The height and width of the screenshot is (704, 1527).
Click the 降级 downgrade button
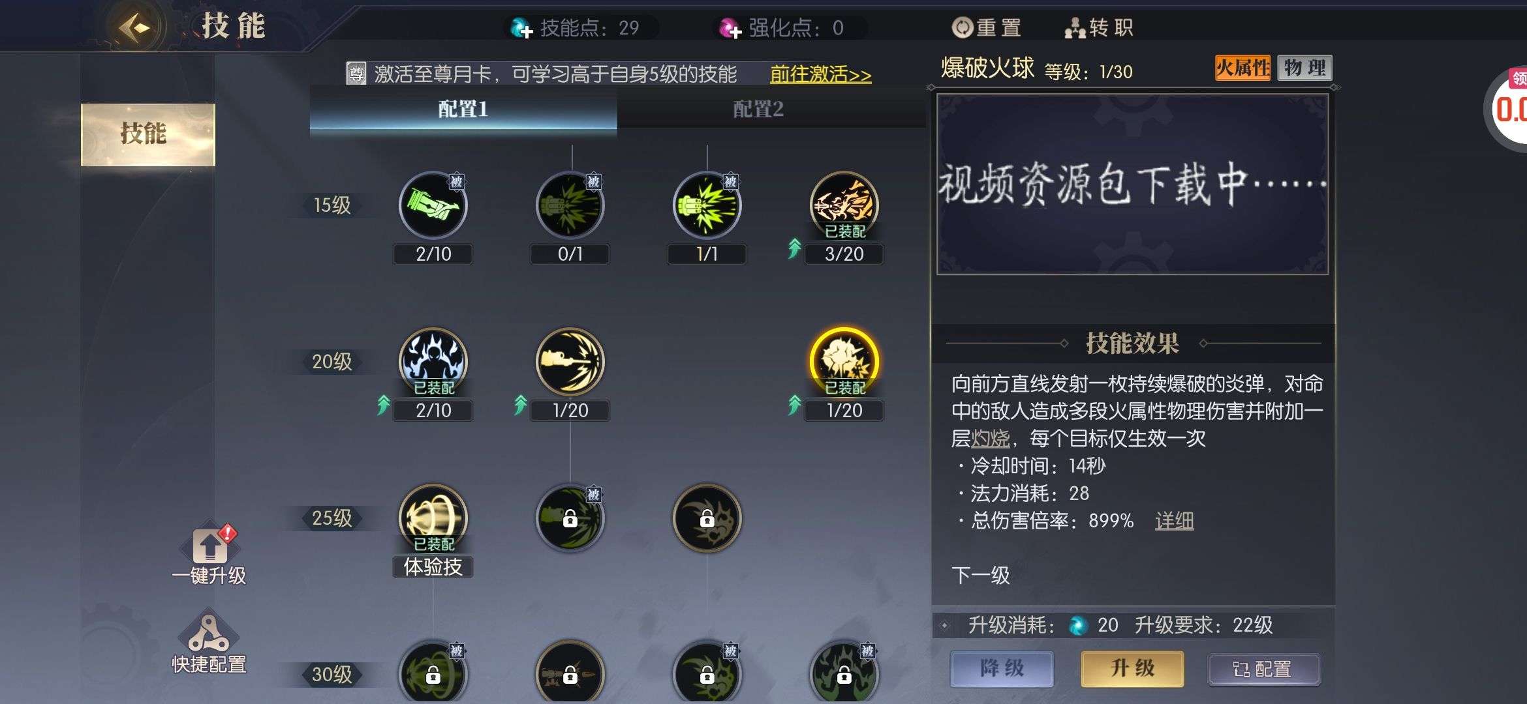coord(1002,669)
